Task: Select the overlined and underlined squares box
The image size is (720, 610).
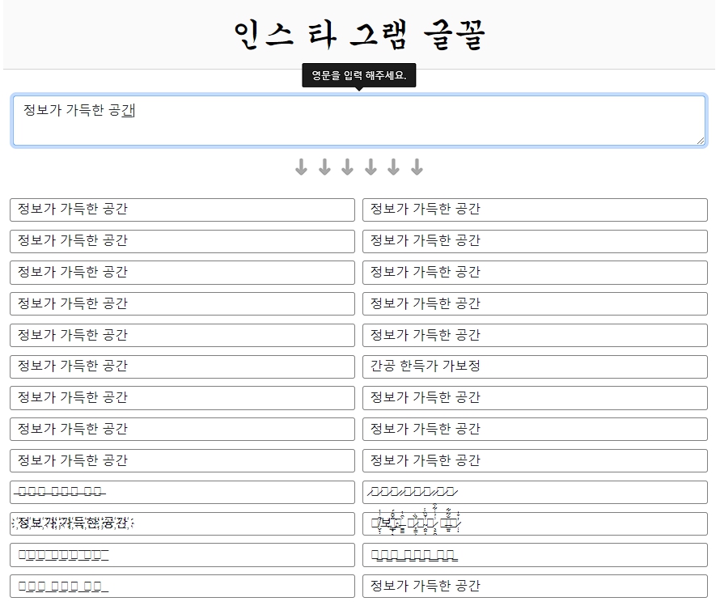Action: tap(182, 555)
